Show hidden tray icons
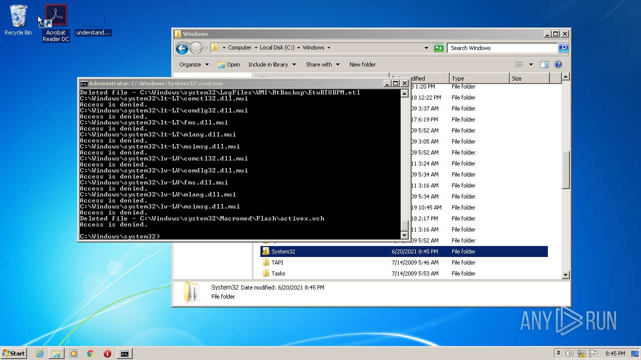 click(x=559, y=353)
